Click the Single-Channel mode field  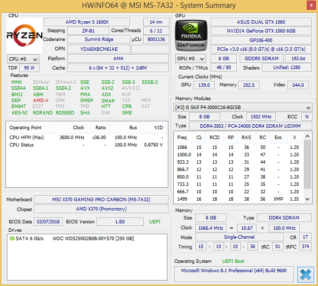point(239,237)
